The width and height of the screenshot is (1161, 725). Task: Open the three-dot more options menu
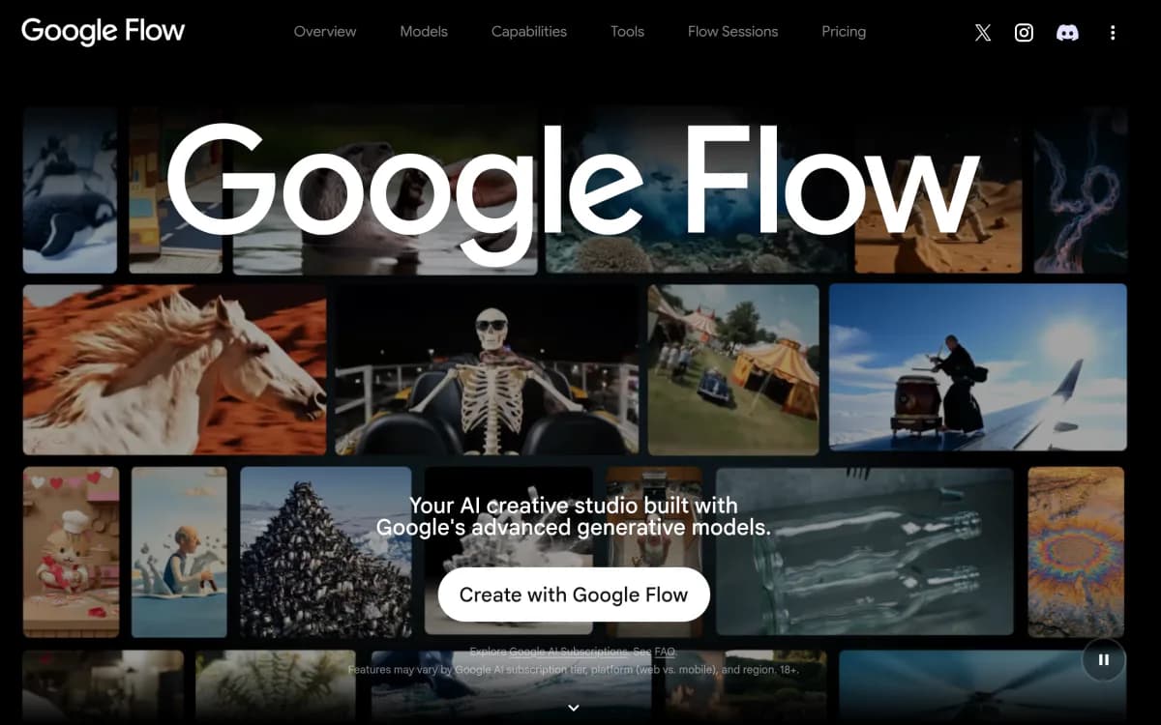pyautogui.click(x=1113, y=32)
